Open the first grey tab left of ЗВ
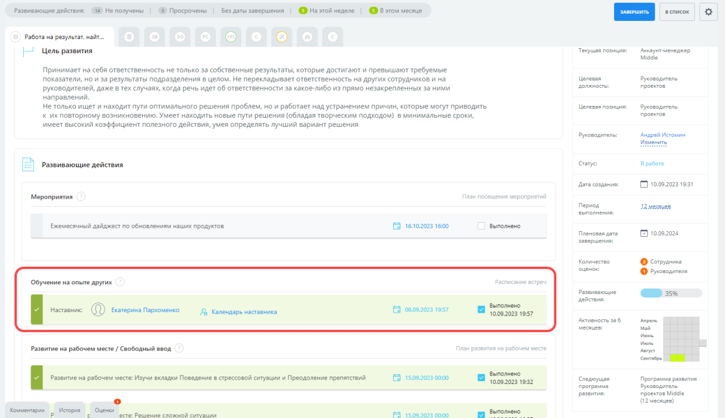 (x=129, y=37)
